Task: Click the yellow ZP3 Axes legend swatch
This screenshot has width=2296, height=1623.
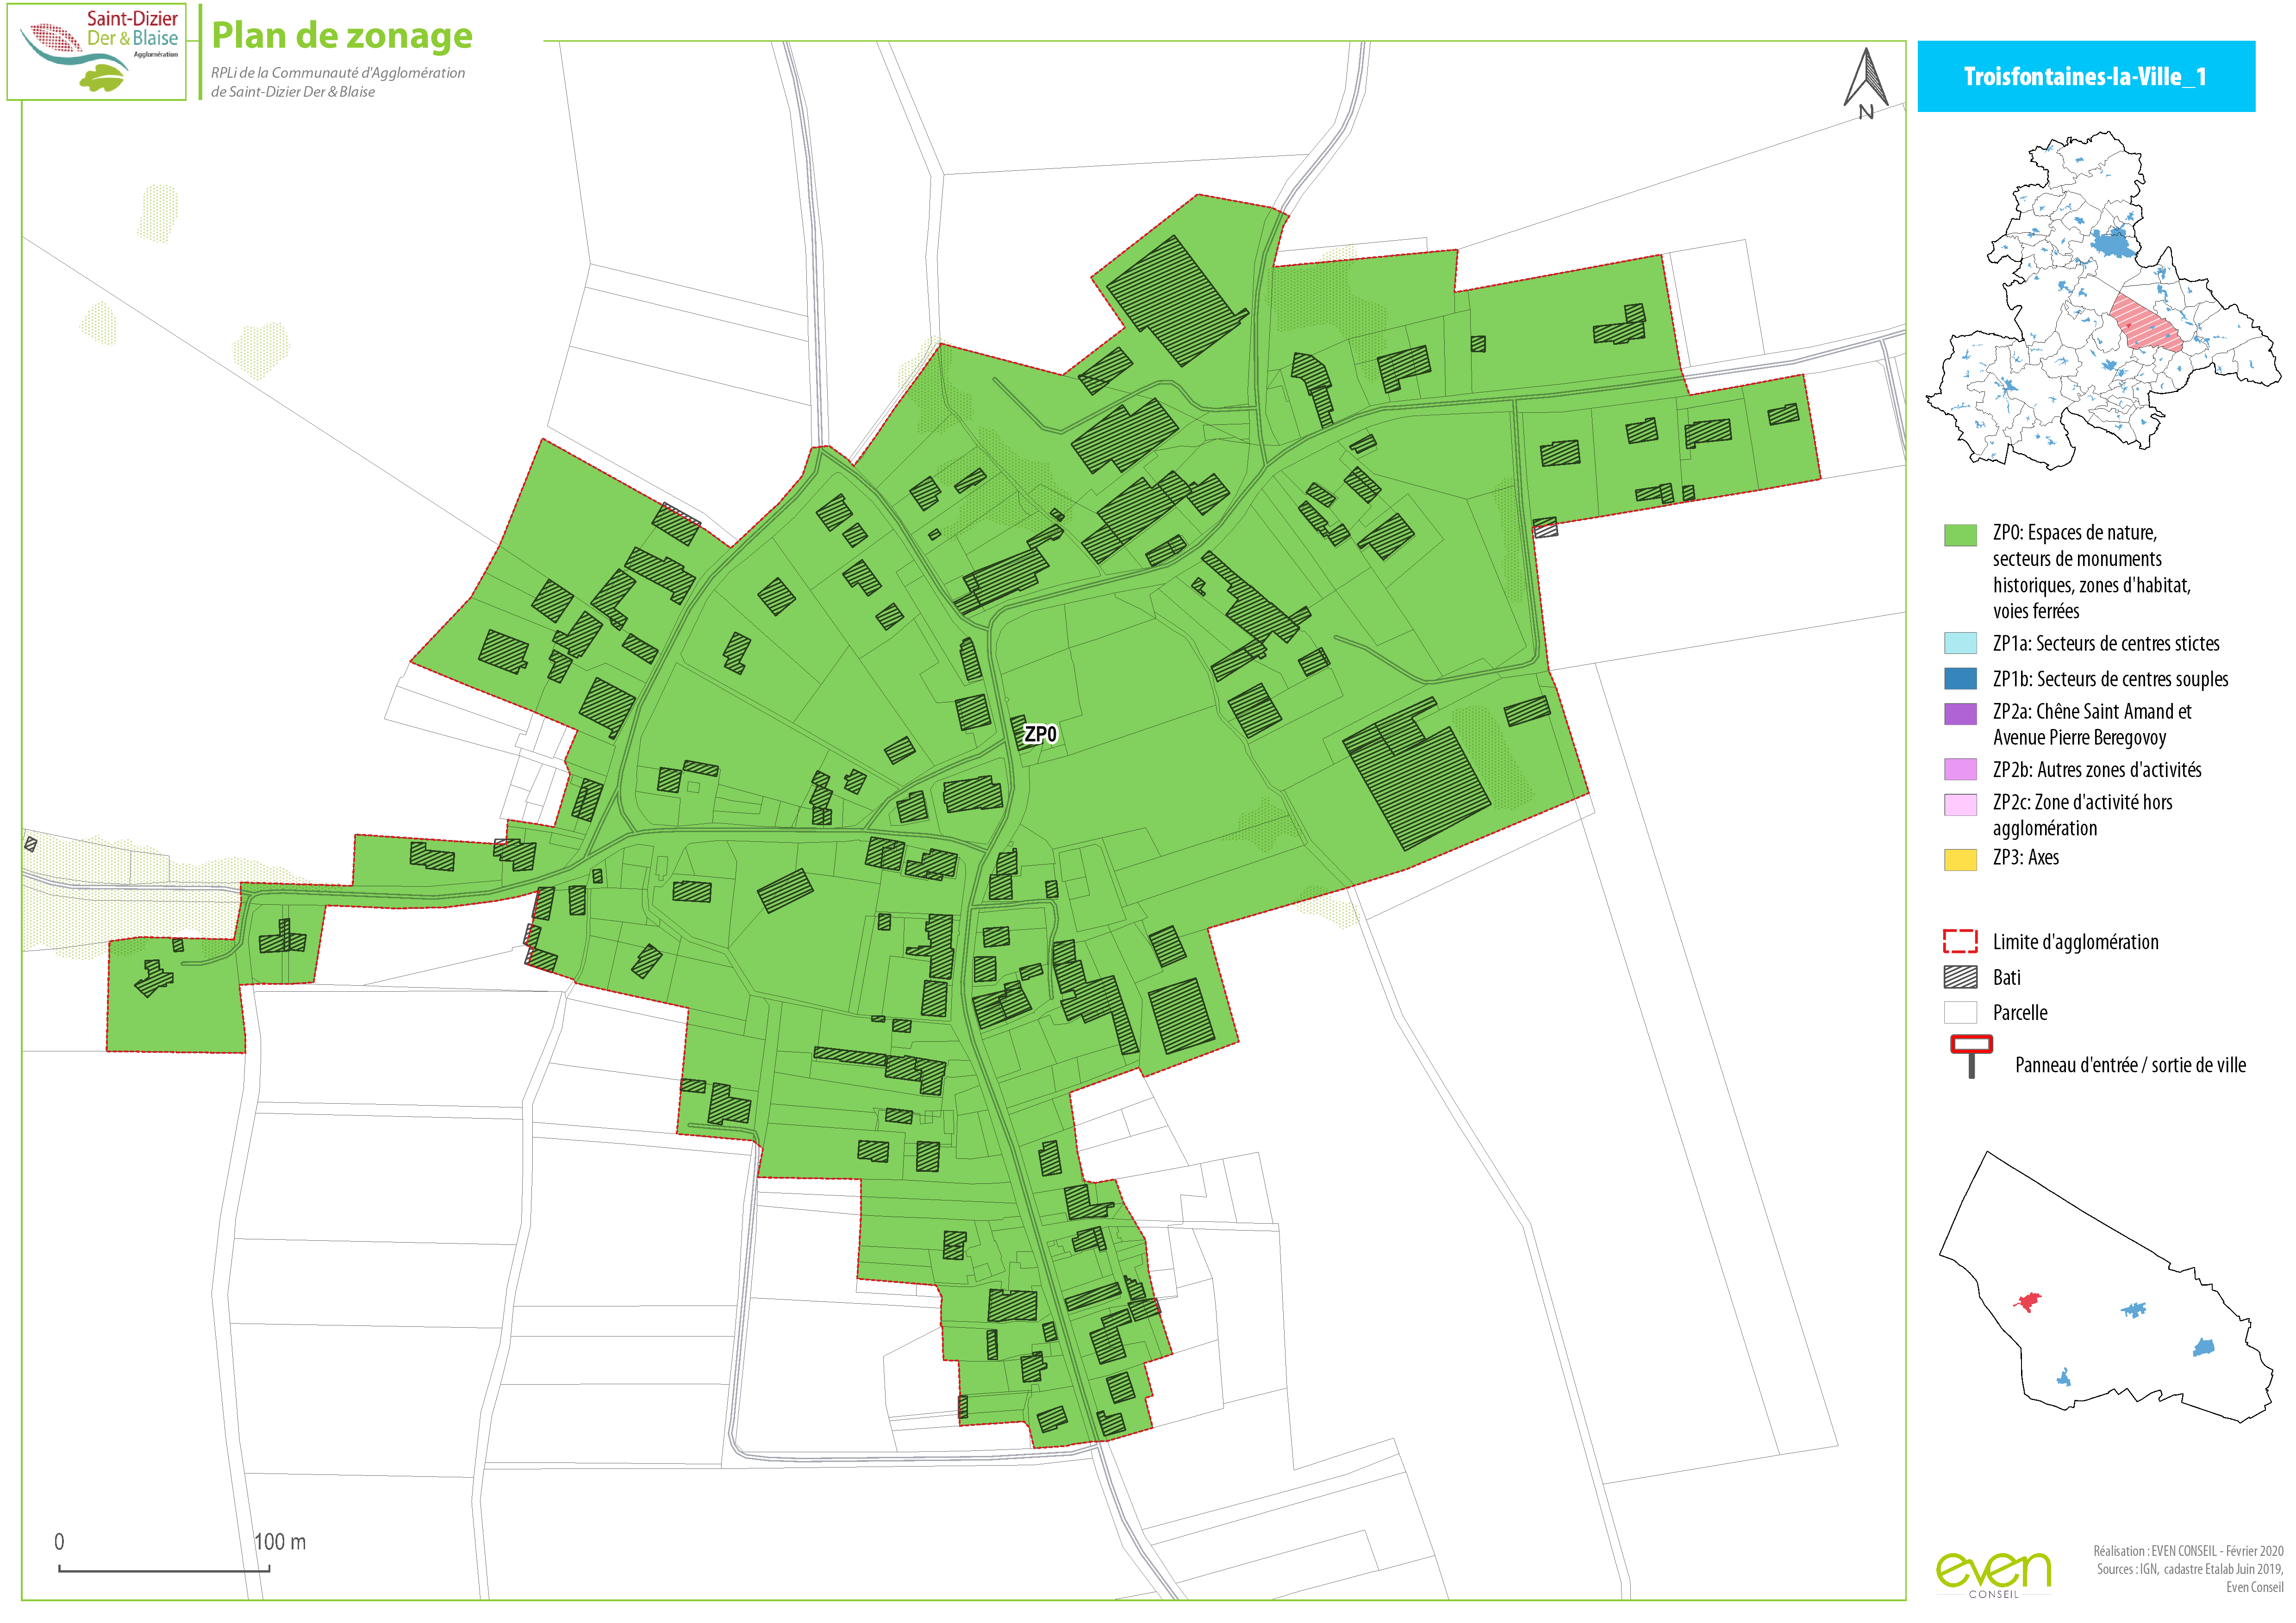Action: click(x=1960, y=860)
